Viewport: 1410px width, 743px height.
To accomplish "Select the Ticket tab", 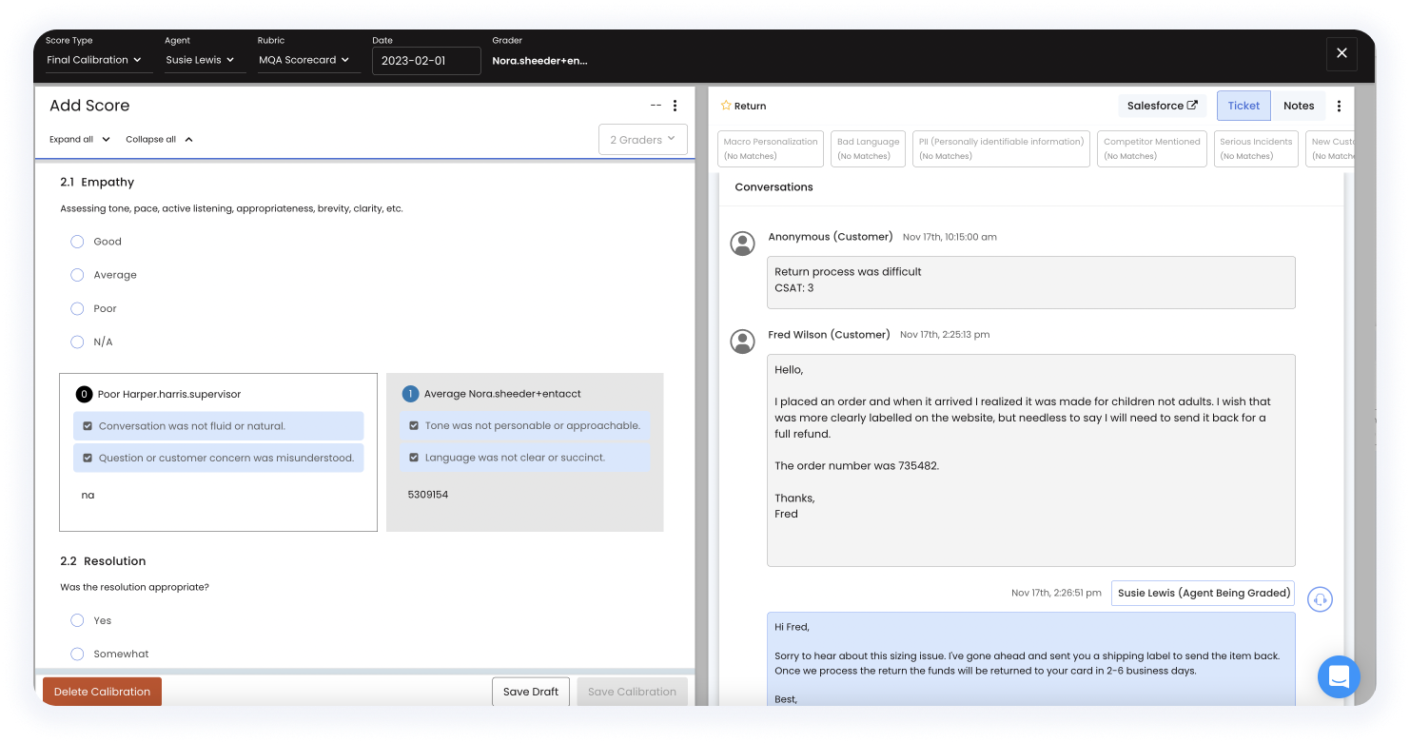I will click(x=1244, y=106).
